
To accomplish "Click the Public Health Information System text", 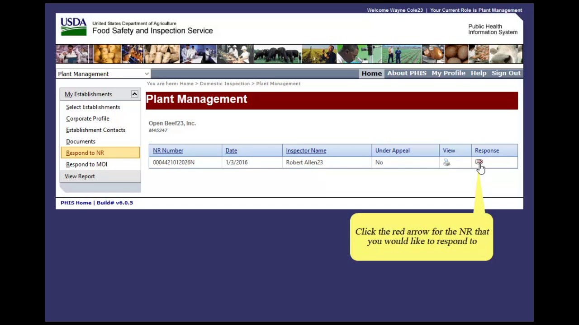I will click(x=493, y=29).
